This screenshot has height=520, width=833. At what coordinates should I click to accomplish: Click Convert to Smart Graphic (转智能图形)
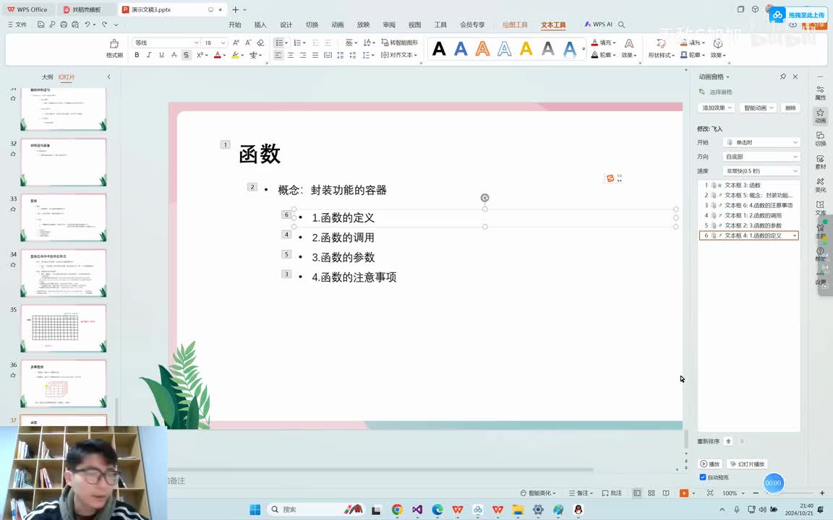coord(399,43)
